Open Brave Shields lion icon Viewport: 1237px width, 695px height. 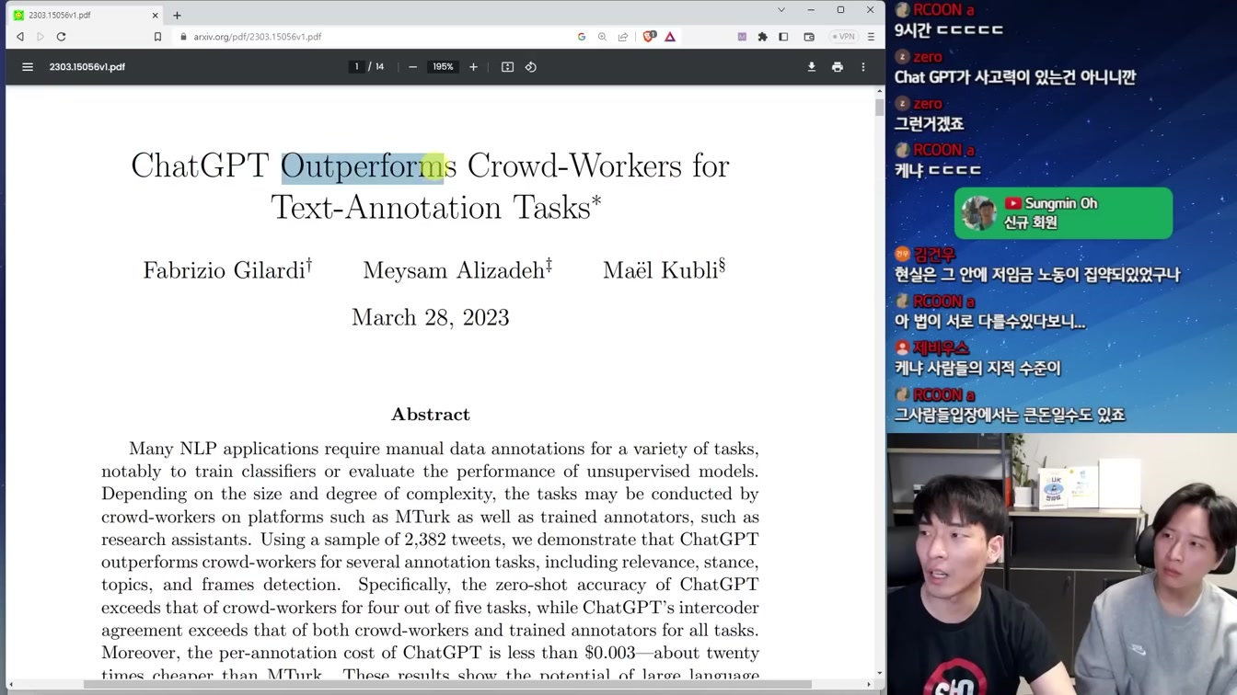pyautogui.click(x=650, y=37)
